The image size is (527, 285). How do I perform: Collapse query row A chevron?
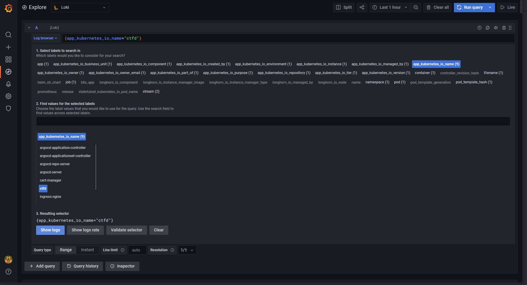[29, 28]
